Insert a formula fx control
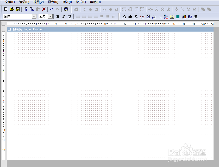This screenshot has height=167, width=219. pos(136,17)
